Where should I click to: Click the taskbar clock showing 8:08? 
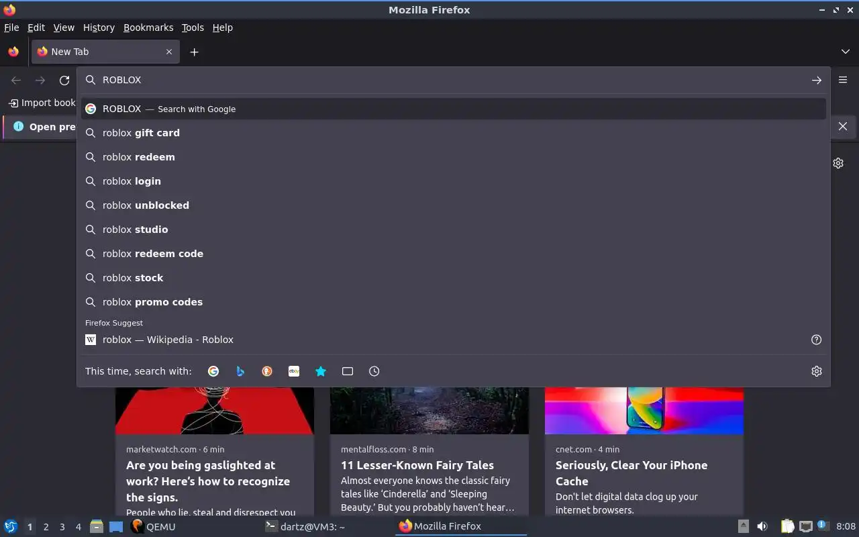point(846,526)
